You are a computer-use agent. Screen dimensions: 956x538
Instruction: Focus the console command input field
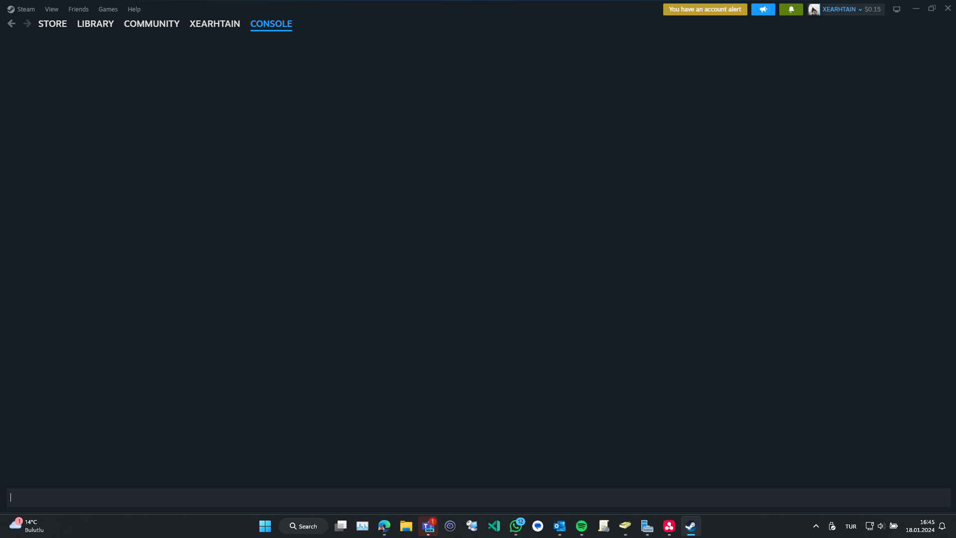coord(478,497)
